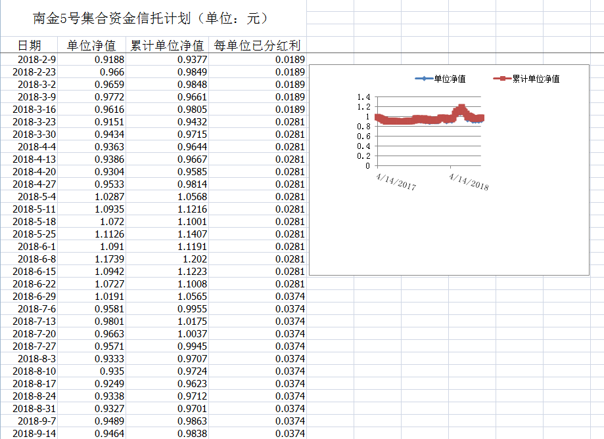604x439 pixels.
Task: Select cumulative value cell 0.9377
Action: [167, 60]
